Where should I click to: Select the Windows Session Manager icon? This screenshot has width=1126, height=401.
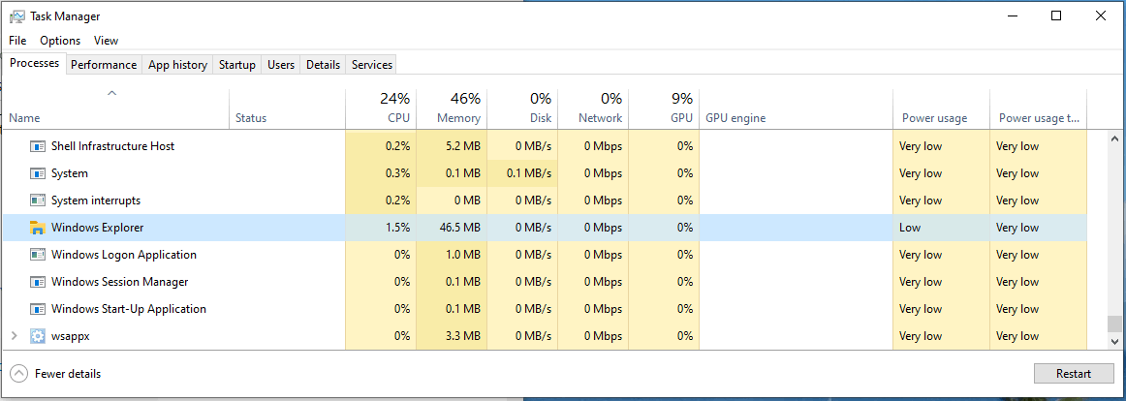pyautogui.click(x=38, y=282)
